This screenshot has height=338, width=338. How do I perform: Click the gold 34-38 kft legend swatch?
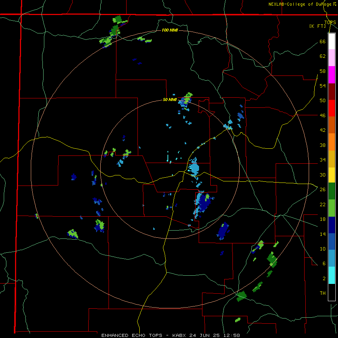pos(332,159)
